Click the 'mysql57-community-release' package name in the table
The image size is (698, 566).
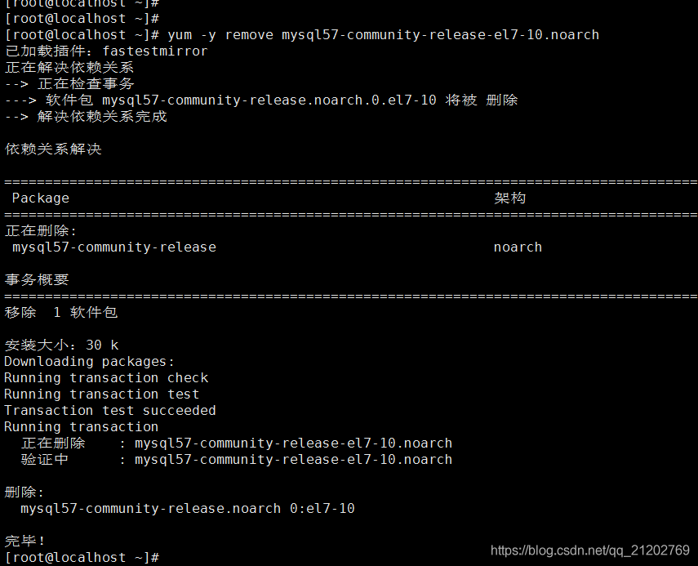[x=114, y=247]
